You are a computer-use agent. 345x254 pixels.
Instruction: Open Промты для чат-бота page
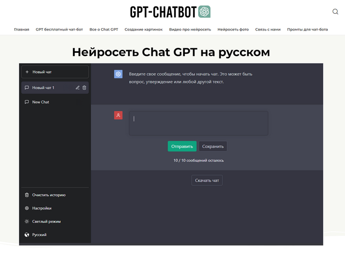[308, 29]
